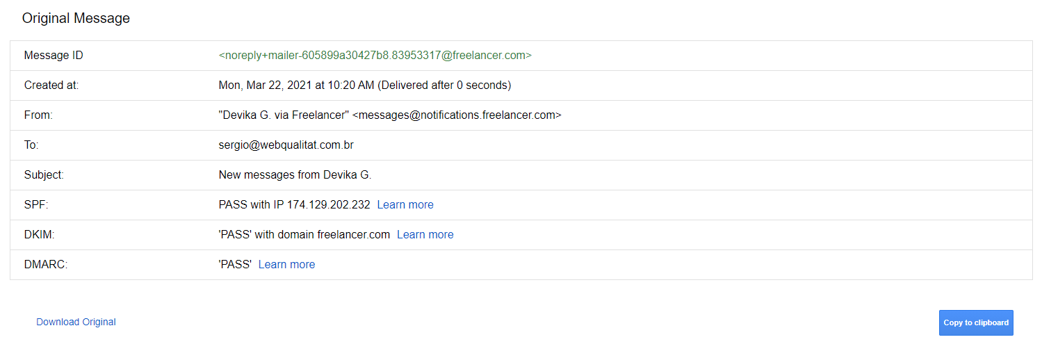Image resolution: width=1042 pixels, height=360 pixels.
Task: Click the Created at: row label
Action: tap(51, 85)
